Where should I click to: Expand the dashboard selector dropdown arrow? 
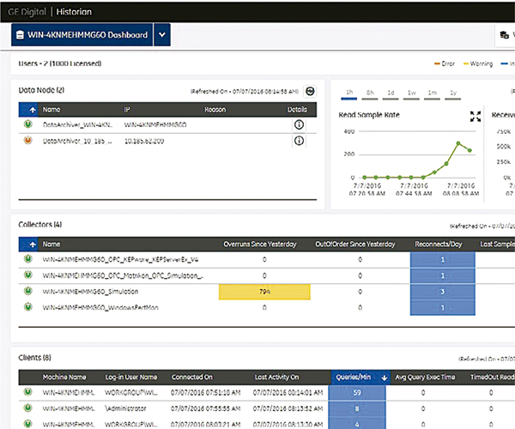click(x=162, y=35)
